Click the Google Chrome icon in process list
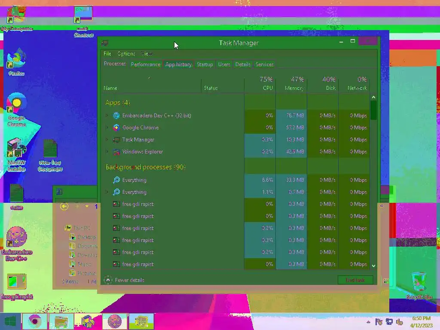The height and width of the screenshot is (330, 440). (116, 127)
